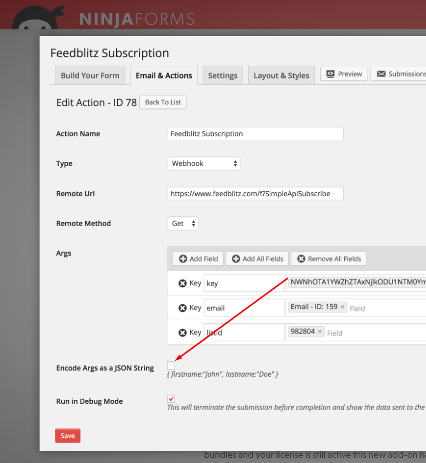This screenshot has width=426, height=463.
Task: Click Back To List button
Action: click(x=162, y=102)
